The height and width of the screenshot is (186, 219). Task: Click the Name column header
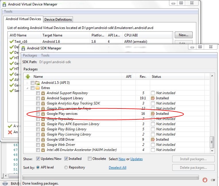coord(72,77)
